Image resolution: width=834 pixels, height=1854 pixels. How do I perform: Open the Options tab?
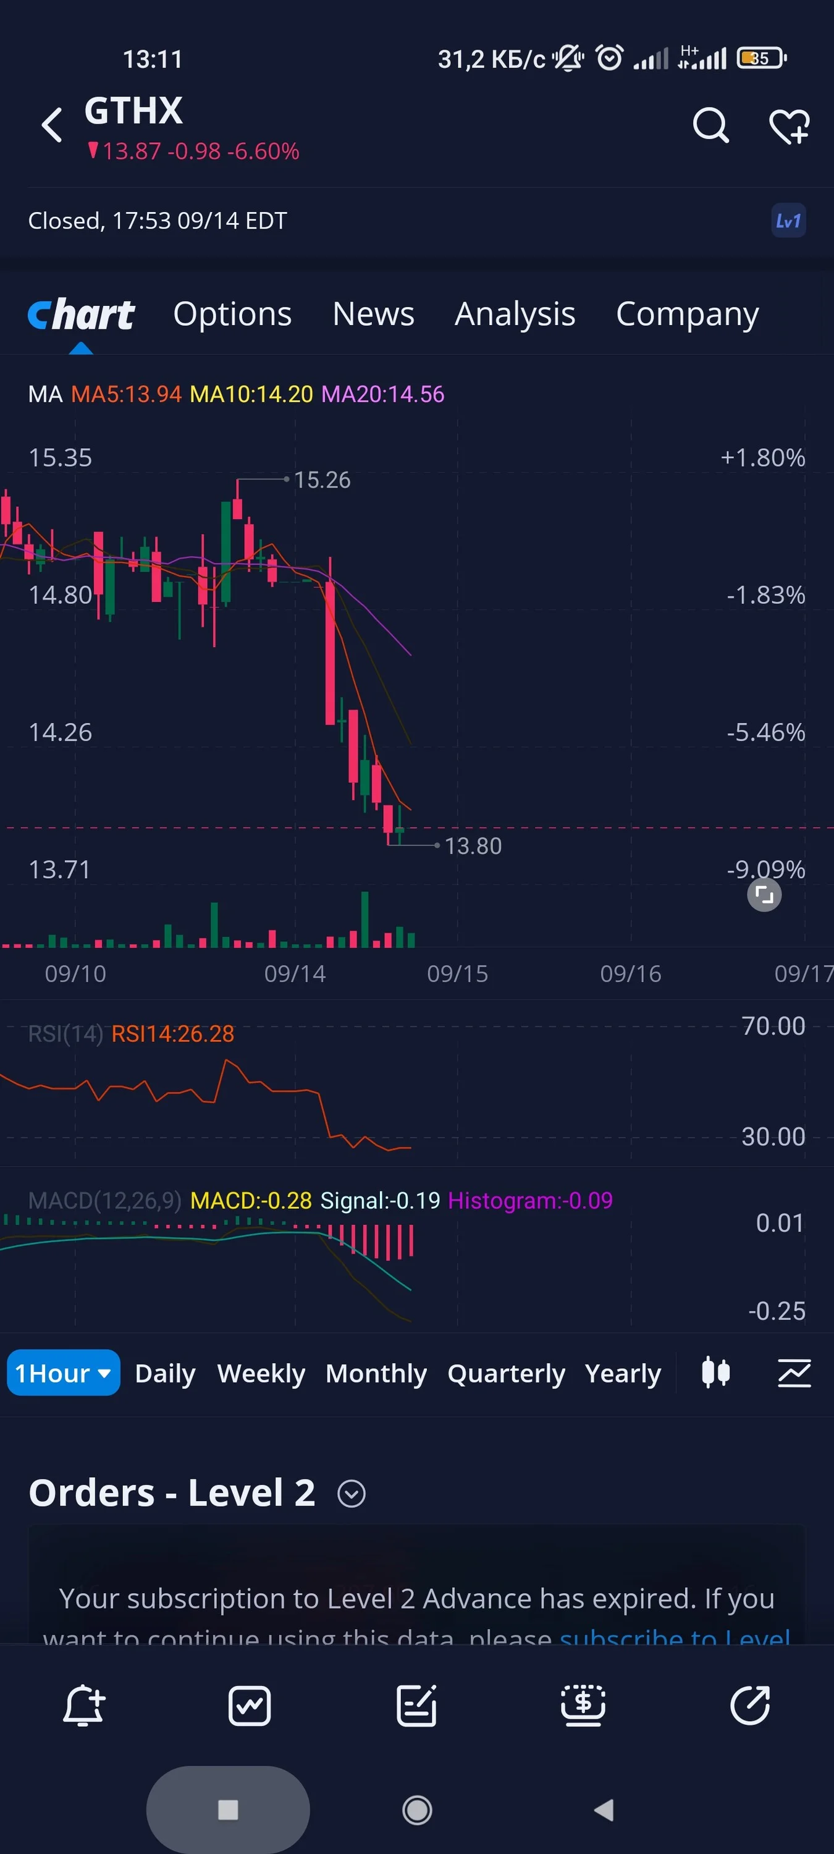coord(232,315)
